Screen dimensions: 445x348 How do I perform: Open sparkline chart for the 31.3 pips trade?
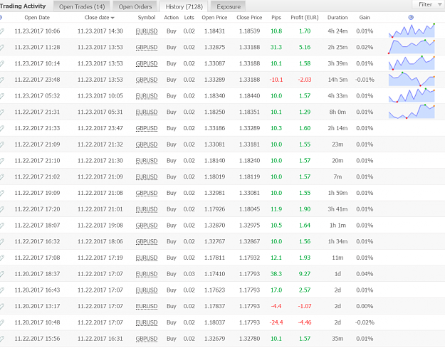tap(412, 47)
